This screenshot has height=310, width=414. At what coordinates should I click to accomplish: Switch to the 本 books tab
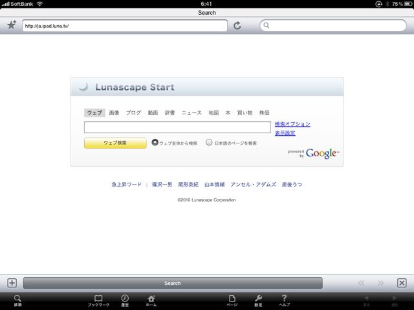[228, 113]
